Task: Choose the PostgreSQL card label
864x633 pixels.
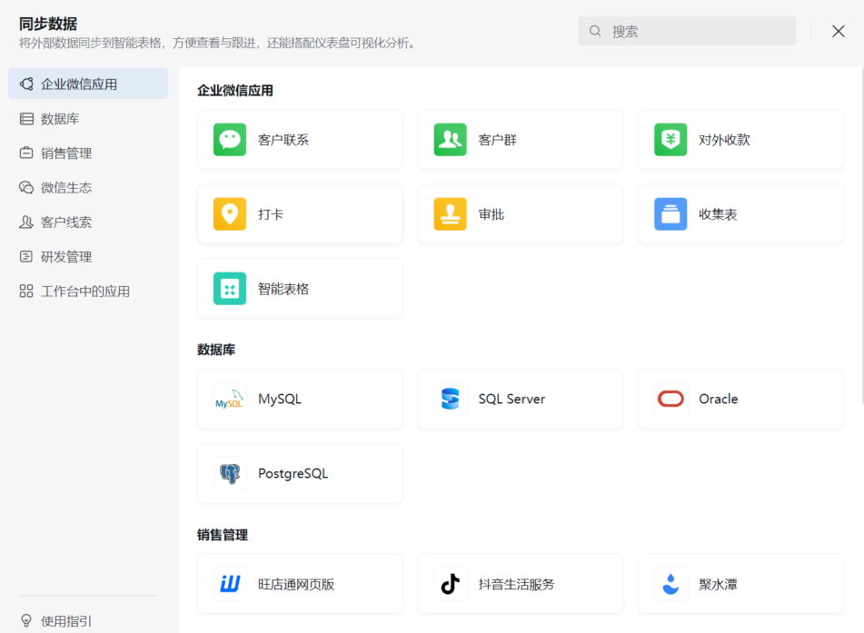Action: coord(293,474)
